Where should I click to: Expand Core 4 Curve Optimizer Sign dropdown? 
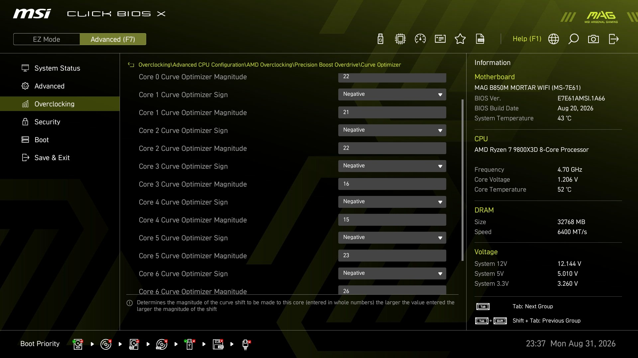click(x=392, y=202)
